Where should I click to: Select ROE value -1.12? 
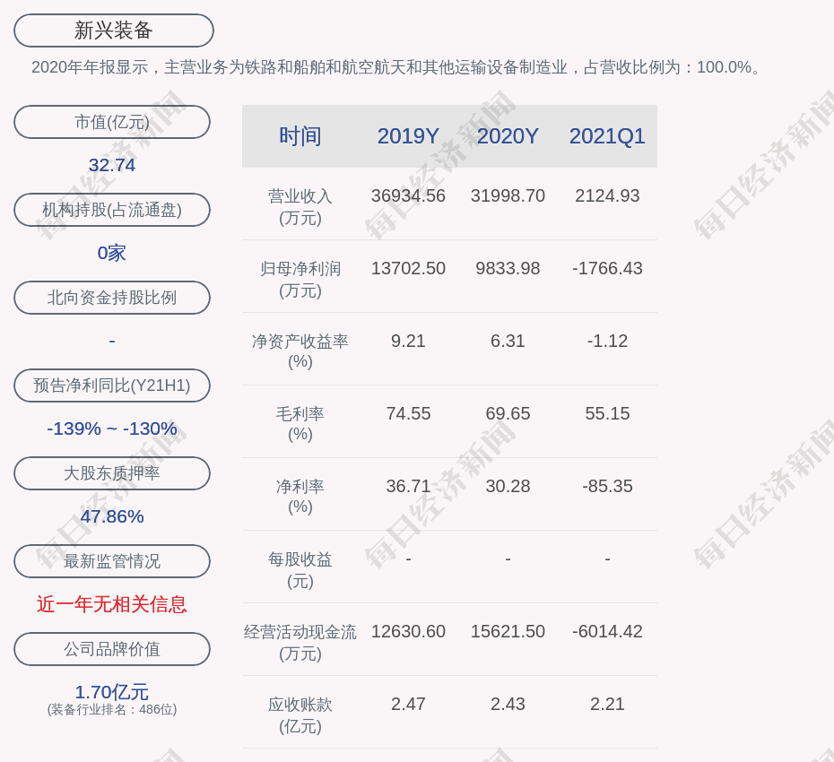(x=607, y=341)
